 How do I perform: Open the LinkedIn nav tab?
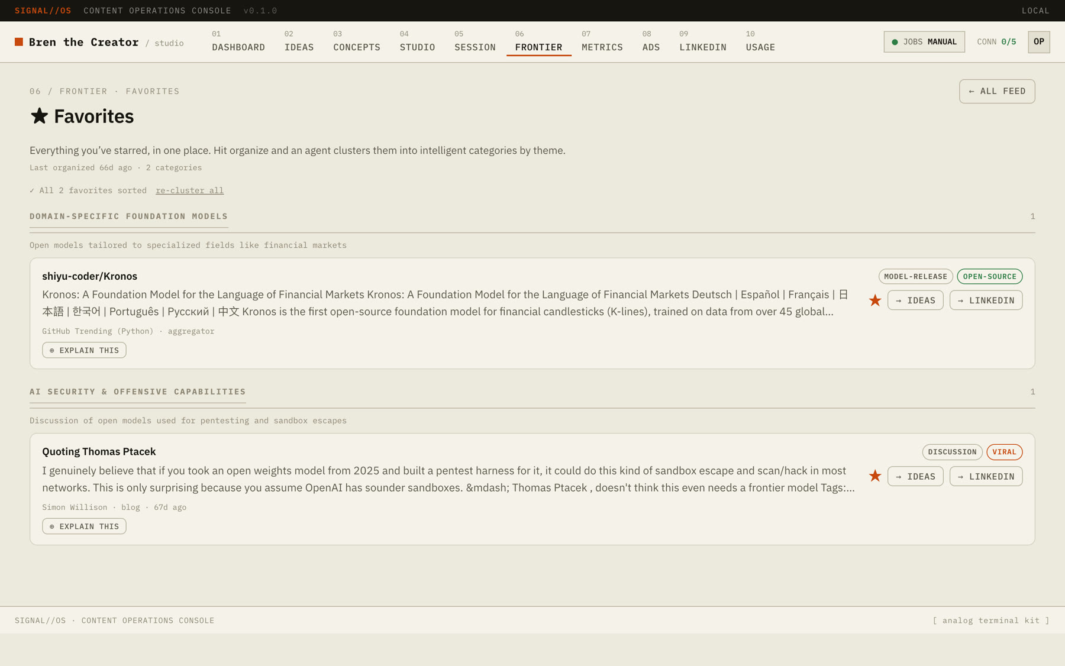pyautogui.click(x=703, y=41)
